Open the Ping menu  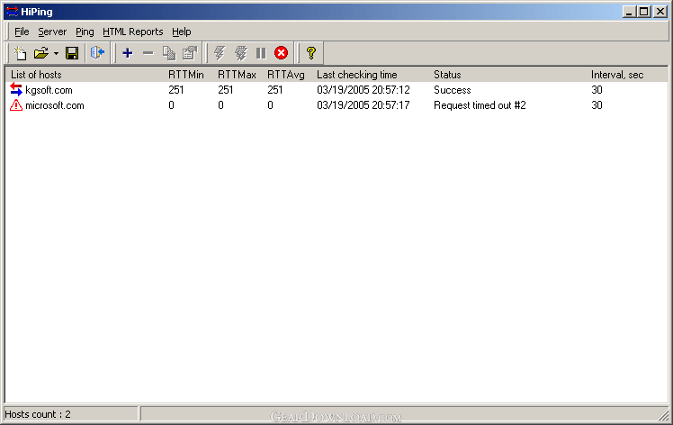click(x=85, y=32)
